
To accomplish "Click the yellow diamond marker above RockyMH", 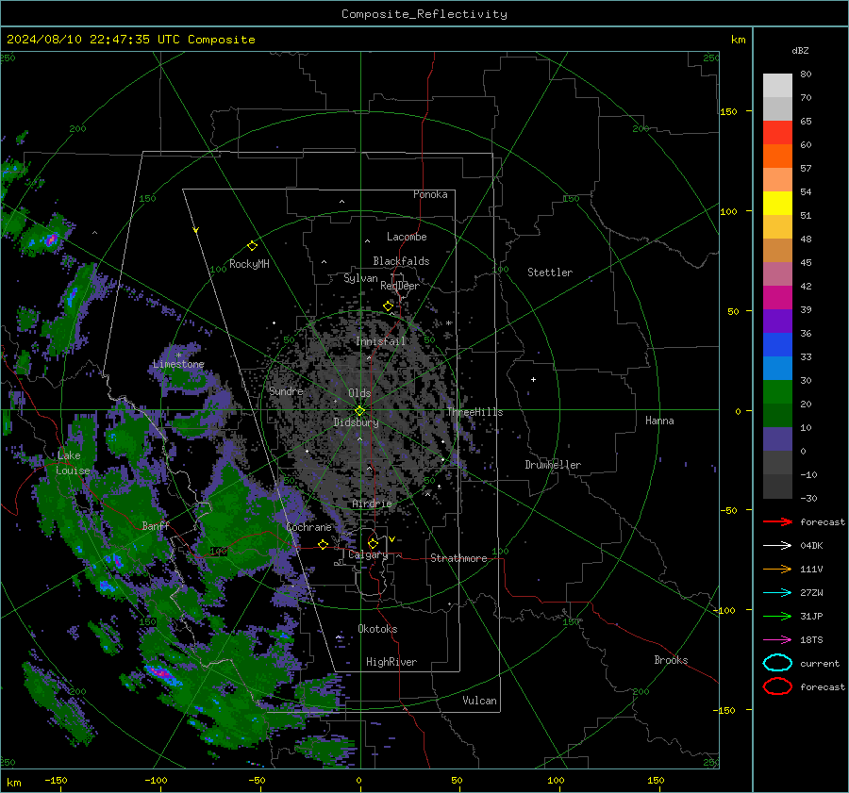I will (252, 246).
